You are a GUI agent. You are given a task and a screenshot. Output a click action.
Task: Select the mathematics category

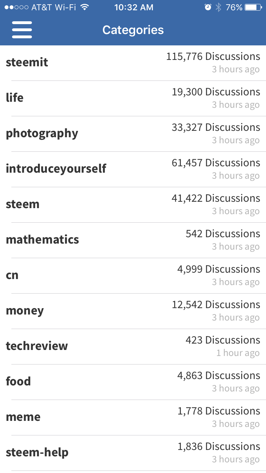coord(133,240)
